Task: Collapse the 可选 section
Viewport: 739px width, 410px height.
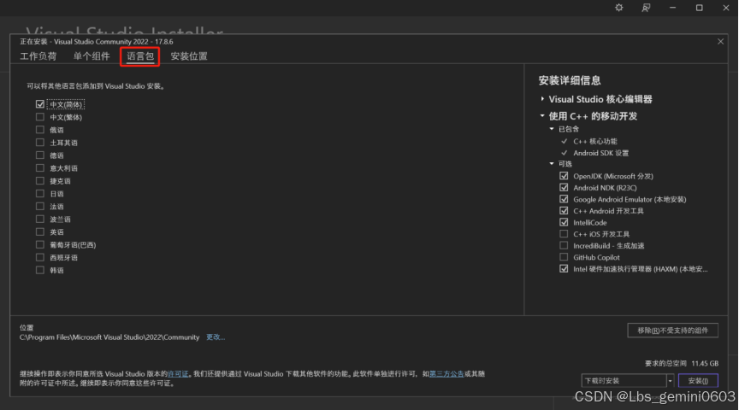Action: (552, 163)
